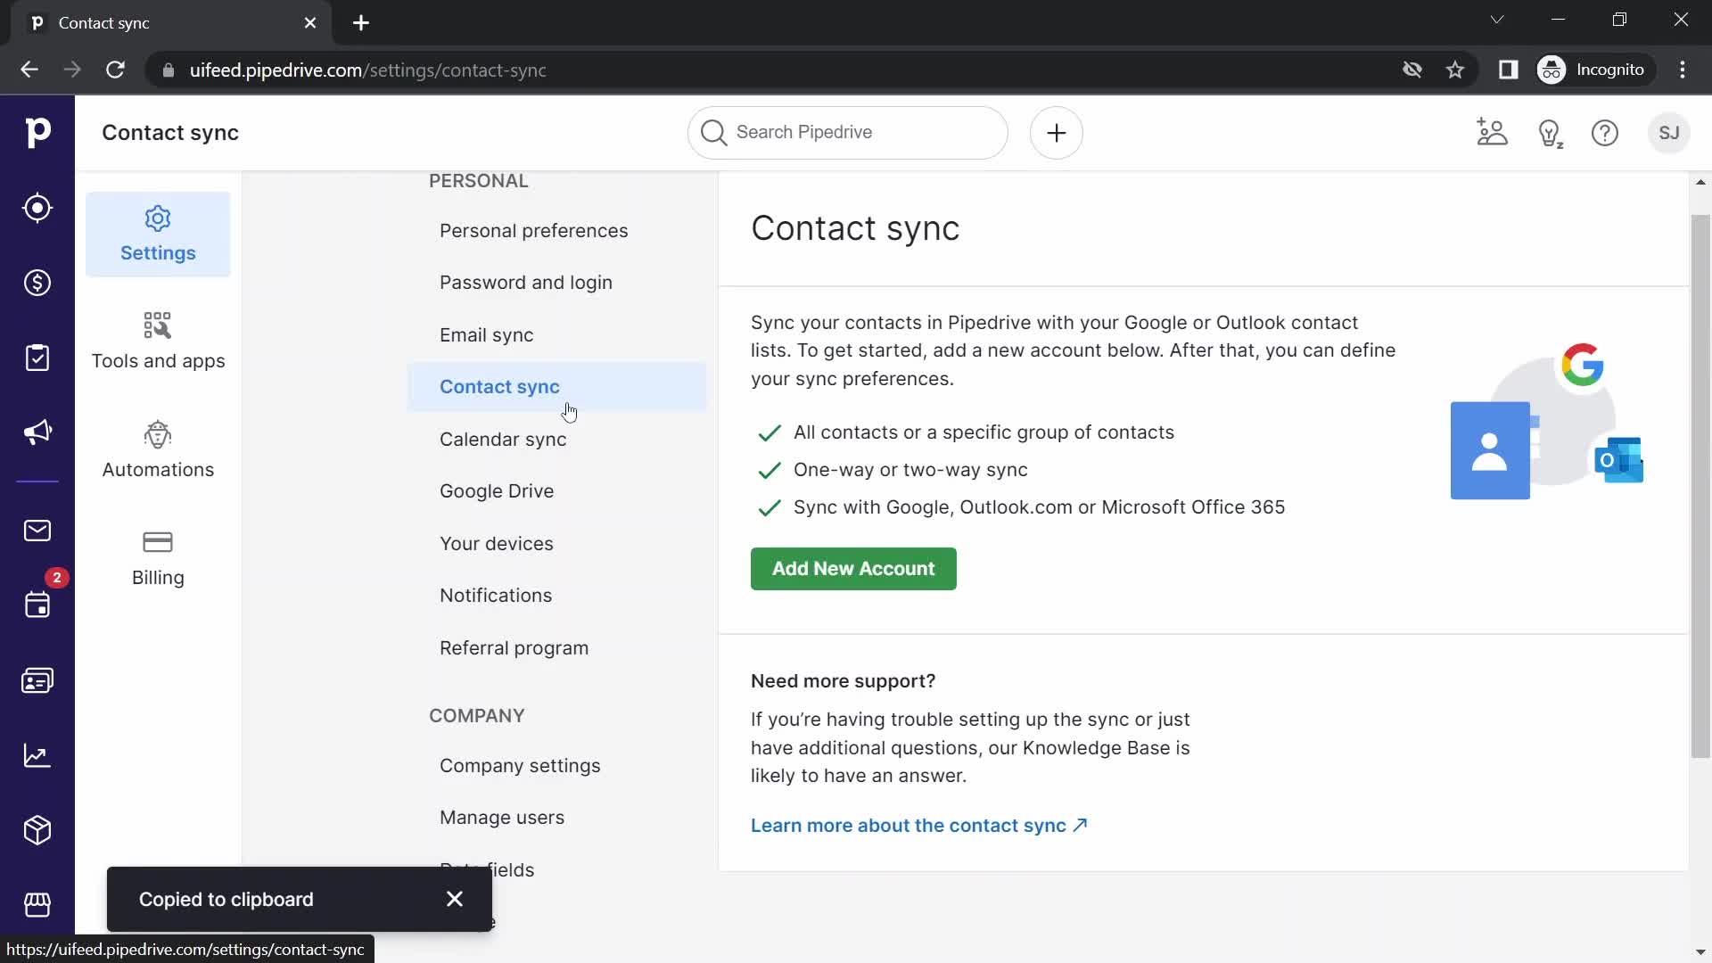This screenshot has width=1712, height=963.
Task: Open Learn more about contact sync
Action: [x=919, y=824]
